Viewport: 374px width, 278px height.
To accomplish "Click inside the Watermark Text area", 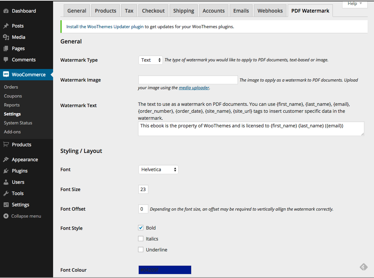I will pos(251,129).
